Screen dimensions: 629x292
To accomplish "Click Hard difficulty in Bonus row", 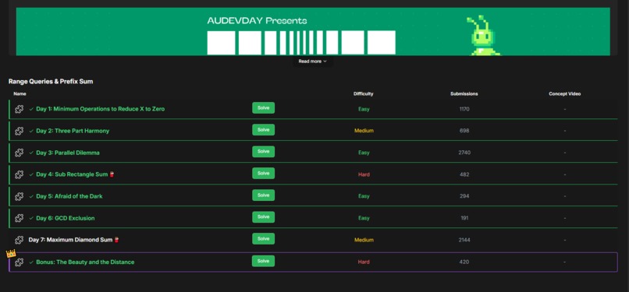I will pos(364,262).
